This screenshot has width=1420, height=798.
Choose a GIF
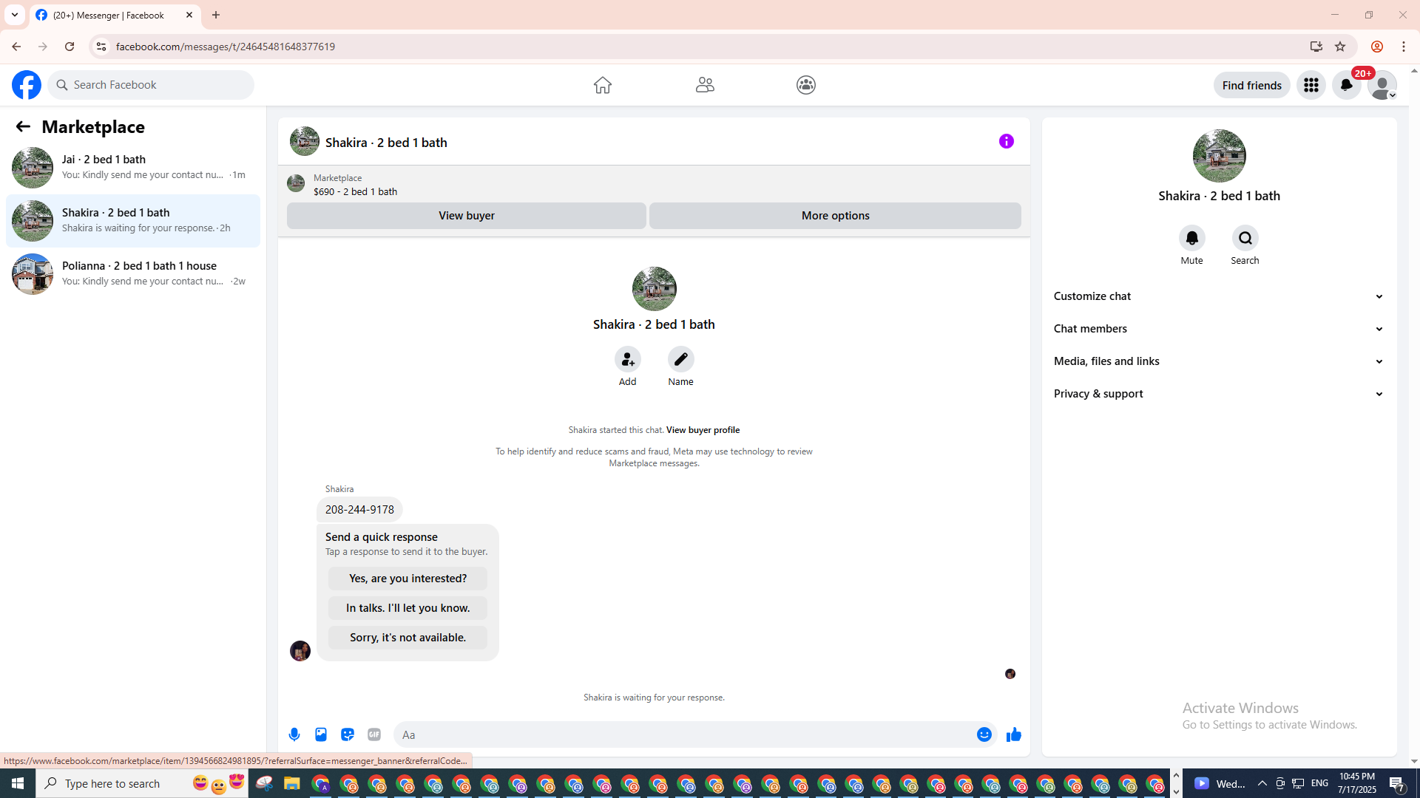tap(374, 734)
